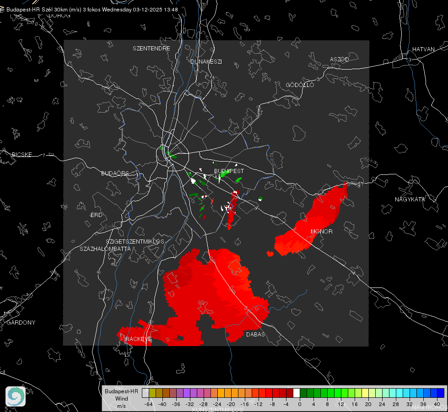The height and width of the screenshot is (412, 448).
Task: Select the deep blue 40 legend swatch
Action: pos(441,393)
